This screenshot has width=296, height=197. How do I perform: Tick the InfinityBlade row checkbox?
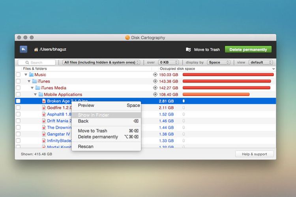pos(18,141)
